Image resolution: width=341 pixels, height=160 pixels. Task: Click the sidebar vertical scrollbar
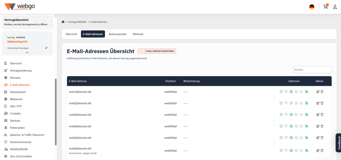click(56, 112)
